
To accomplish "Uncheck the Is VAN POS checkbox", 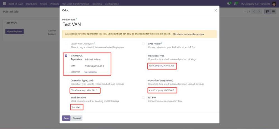I will click(66, 56).
